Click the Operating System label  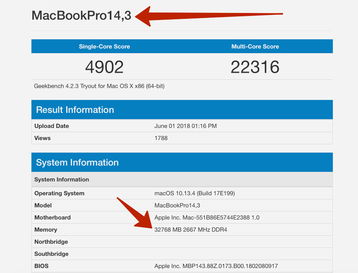click(x=59, y=193)
